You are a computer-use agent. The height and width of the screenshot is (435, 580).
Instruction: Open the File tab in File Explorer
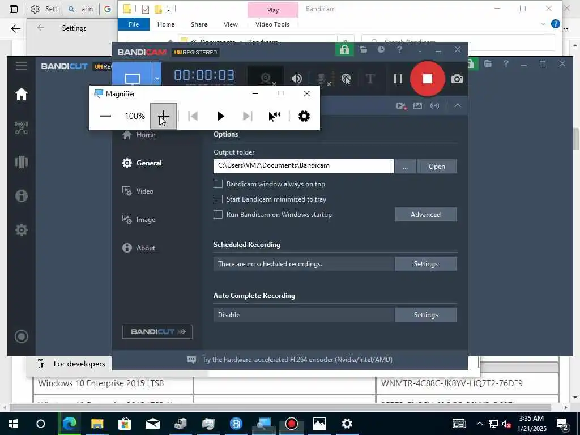point(134,24)
